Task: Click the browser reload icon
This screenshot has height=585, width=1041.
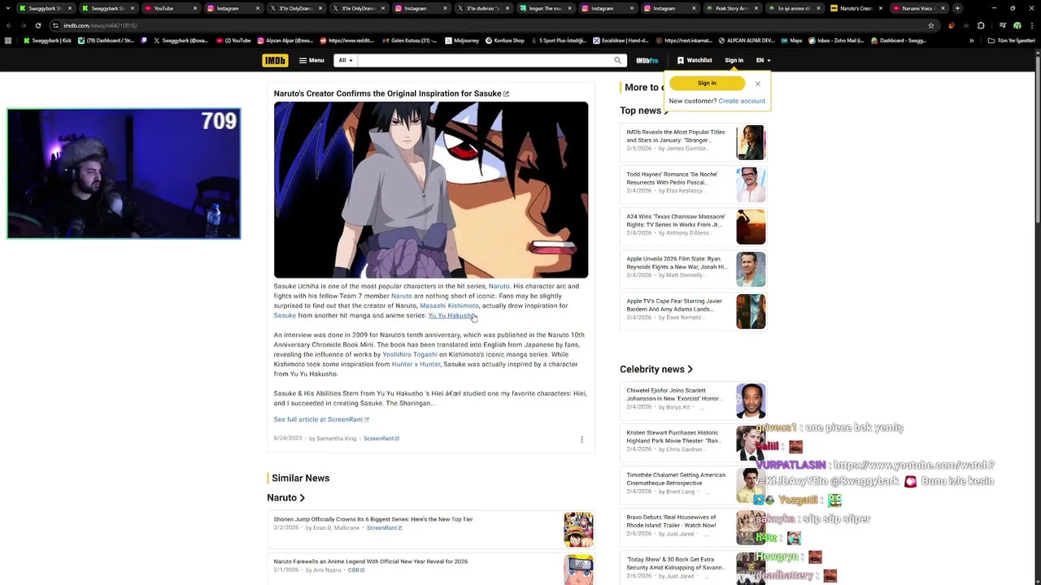Action: (38, 25)
